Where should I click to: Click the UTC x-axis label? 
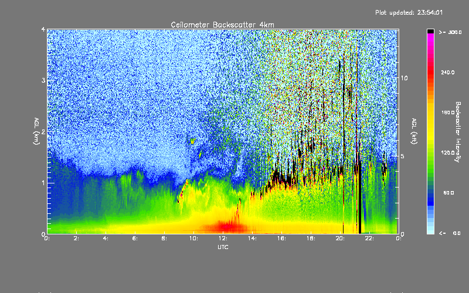223,247
